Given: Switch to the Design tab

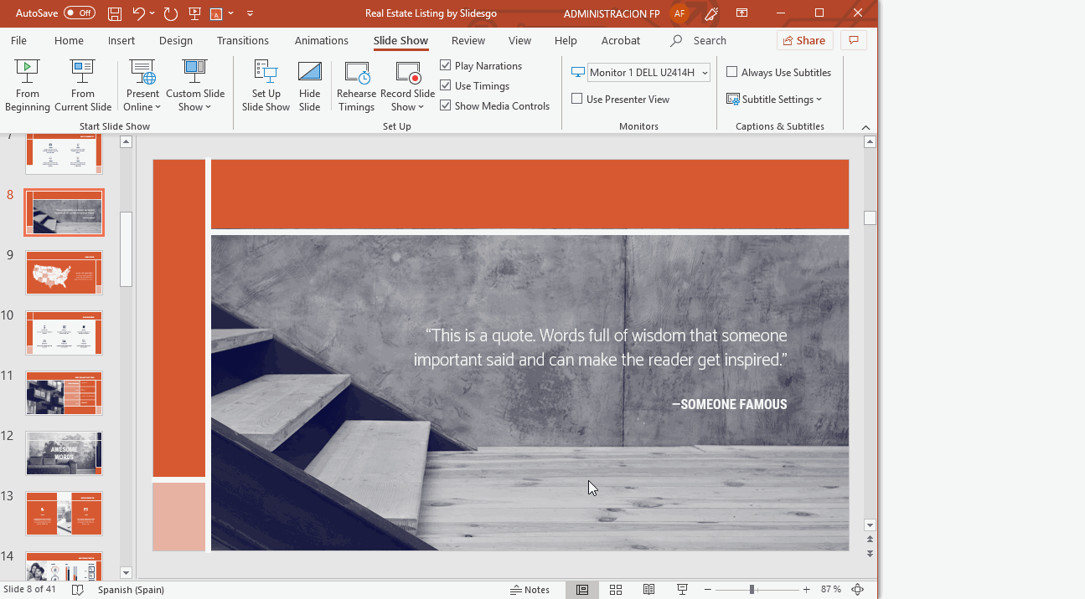Looking at the screenshot, I should 175,40.
